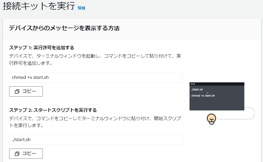Viewport: 263px width, 162px height.
Task: Open the 情報 info link next to the page title
Action: tap(82, 8)
